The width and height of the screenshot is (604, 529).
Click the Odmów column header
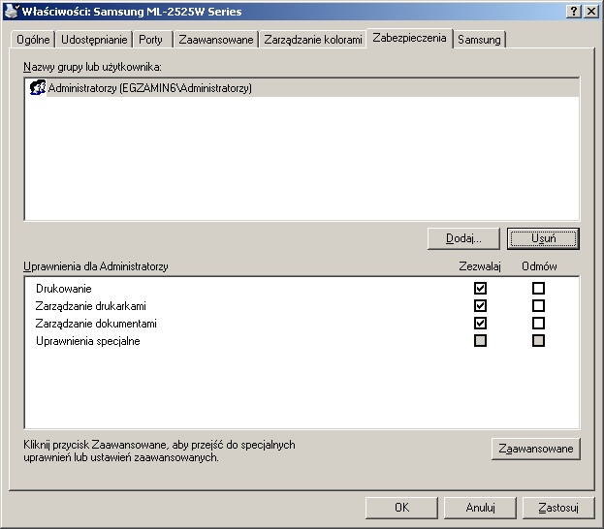coord(539,266)
